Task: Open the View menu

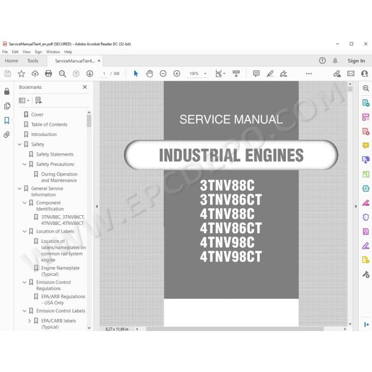Action: (27, 52)
